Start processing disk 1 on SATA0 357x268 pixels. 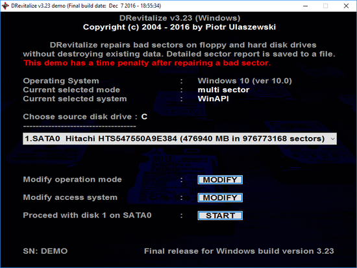[x=220, y=215]
